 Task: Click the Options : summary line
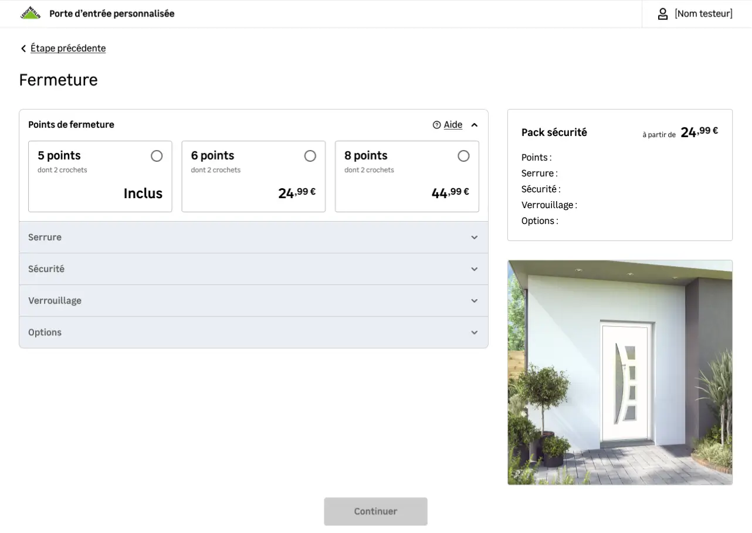coord(540,221)
